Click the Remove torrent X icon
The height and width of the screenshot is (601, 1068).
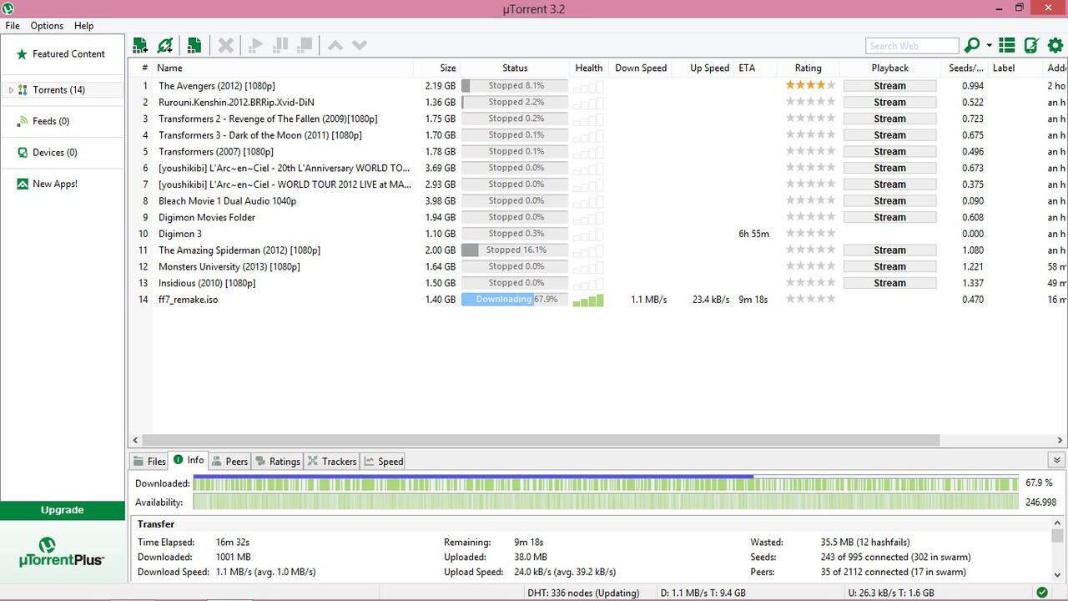click(x=225, y=45)
